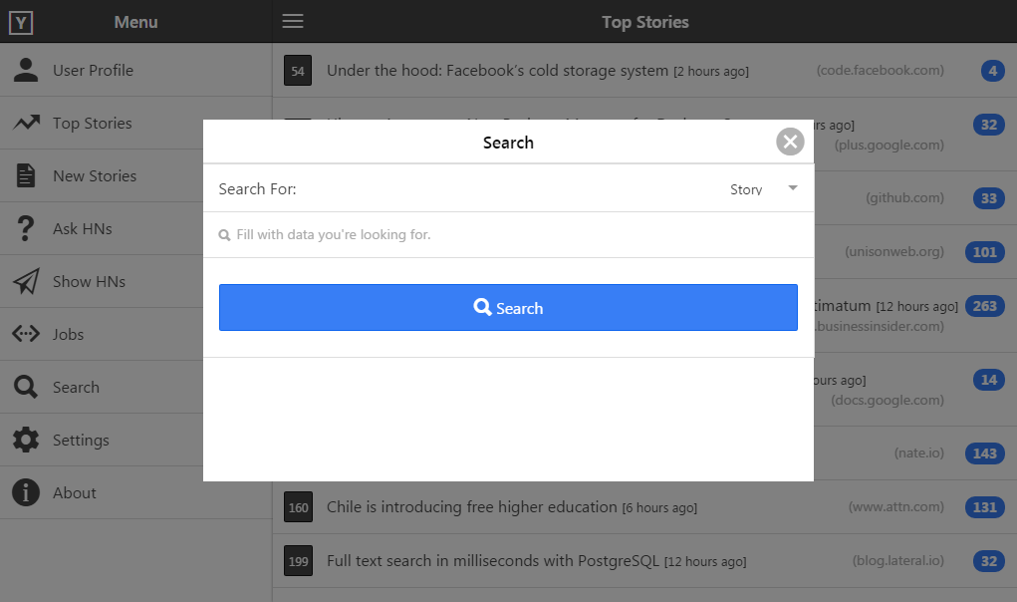Click the Y logo in Menu header
Viewport: 1017px width, 602px height.
21,21
